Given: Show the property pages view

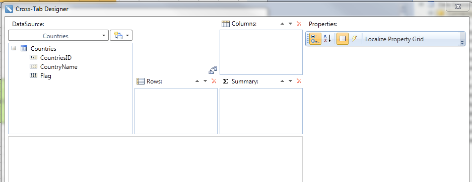Looking at the screenshot, I should click(x=342, y=39).
